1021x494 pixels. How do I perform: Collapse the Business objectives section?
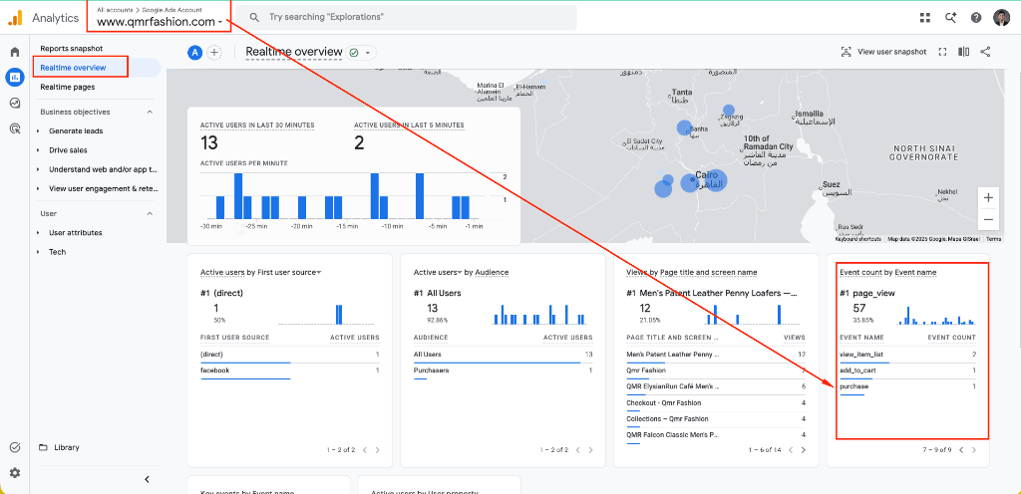coord(150,112)
